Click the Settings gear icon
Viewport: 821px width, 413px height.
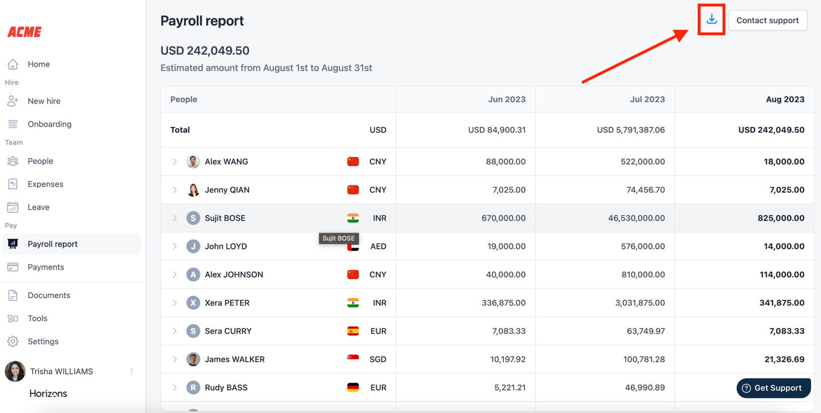[x=13, y=341]
